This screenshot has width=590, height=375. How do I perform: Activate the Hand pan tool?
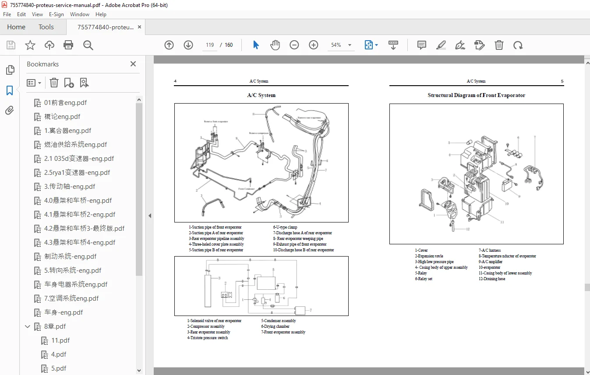pyautogui.click(x=275, y=45)
